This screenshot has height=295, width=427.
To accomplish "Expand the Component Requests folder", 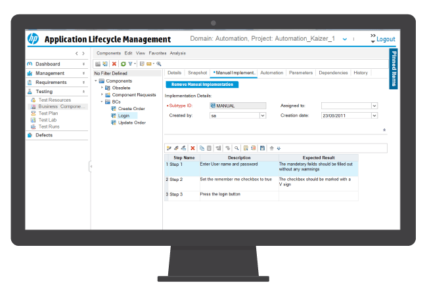I will (x=102, y=94).
